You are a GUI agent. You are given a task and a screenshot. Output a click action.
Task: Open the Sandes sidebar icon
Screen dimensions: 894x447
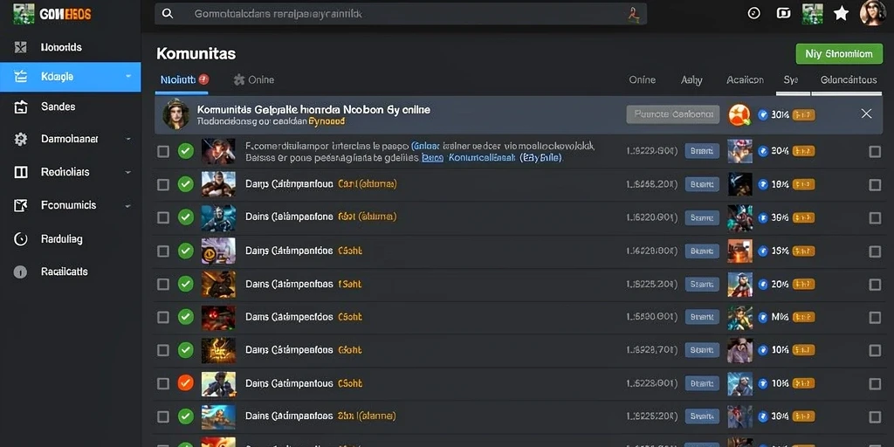pos(21,107)
